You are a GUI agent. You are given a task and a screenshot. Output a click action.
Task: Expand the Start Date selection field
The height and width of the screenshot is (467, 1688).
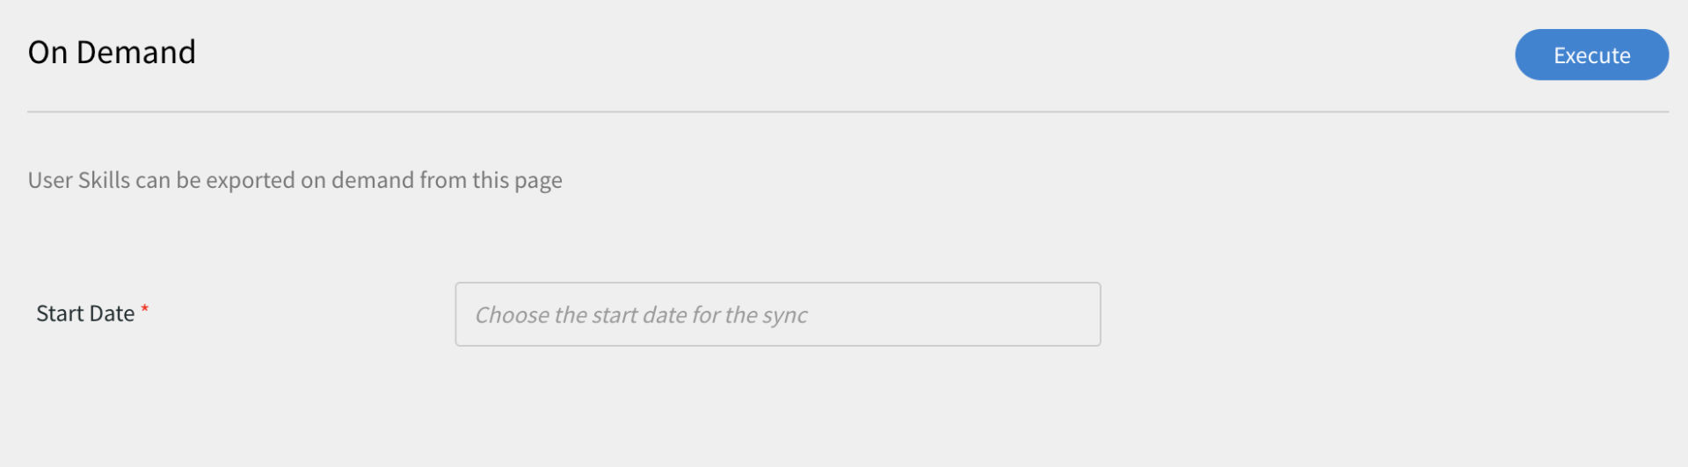pos(777,314)
